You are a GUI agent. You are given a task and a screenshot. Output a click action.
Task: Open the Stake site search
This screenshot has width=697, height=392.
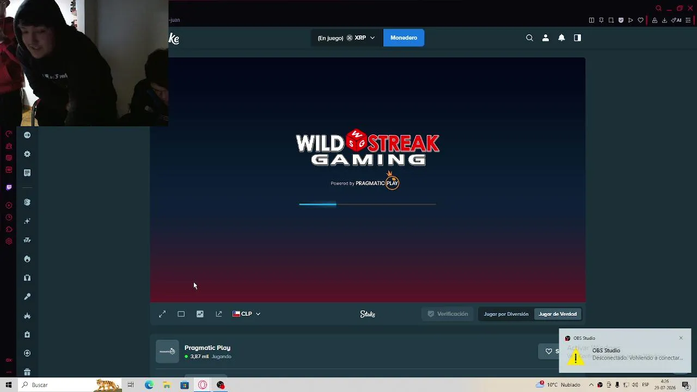pos(529,38)
